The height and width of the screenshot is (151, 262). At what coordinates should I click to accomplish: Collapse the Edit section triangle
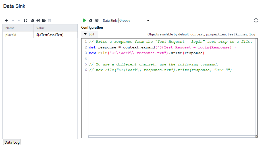pyautogui.click(x=85, y=34)
